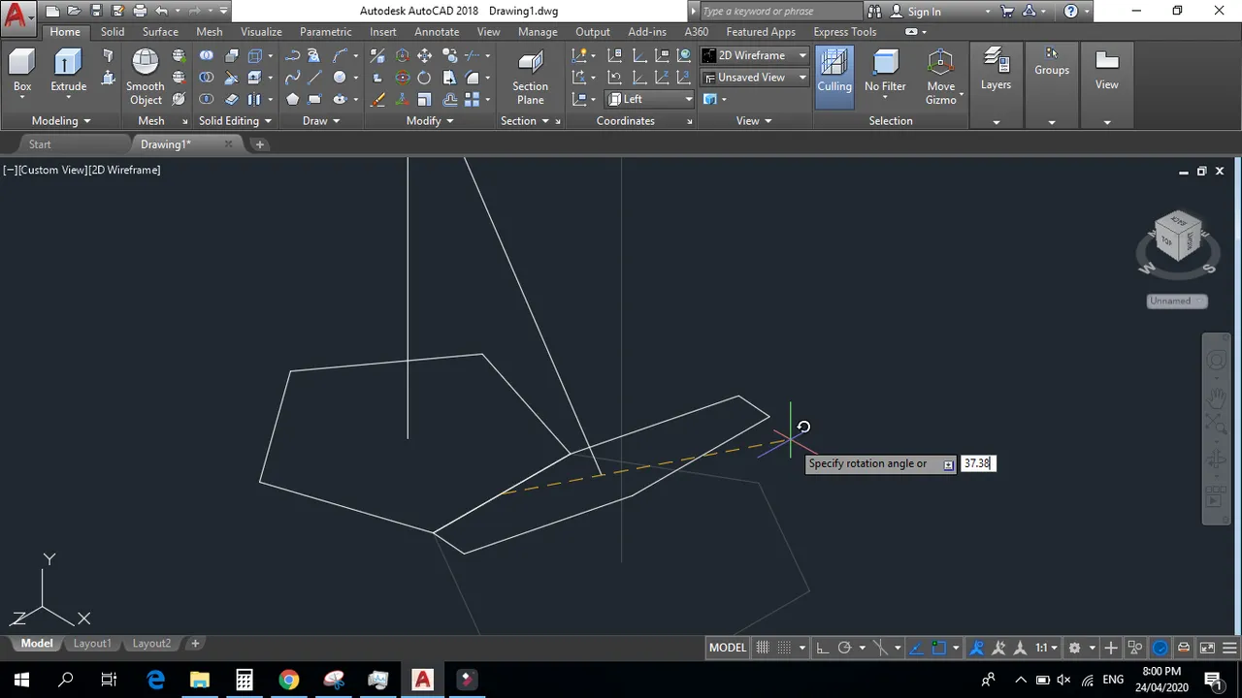Toggle Object Snap Tracking in status bar
Viewport: 1242px width, 698px height.
point(916,648)
